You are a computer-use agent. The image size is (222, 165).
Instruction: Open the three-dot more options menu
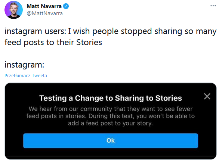tap(213, 6)
